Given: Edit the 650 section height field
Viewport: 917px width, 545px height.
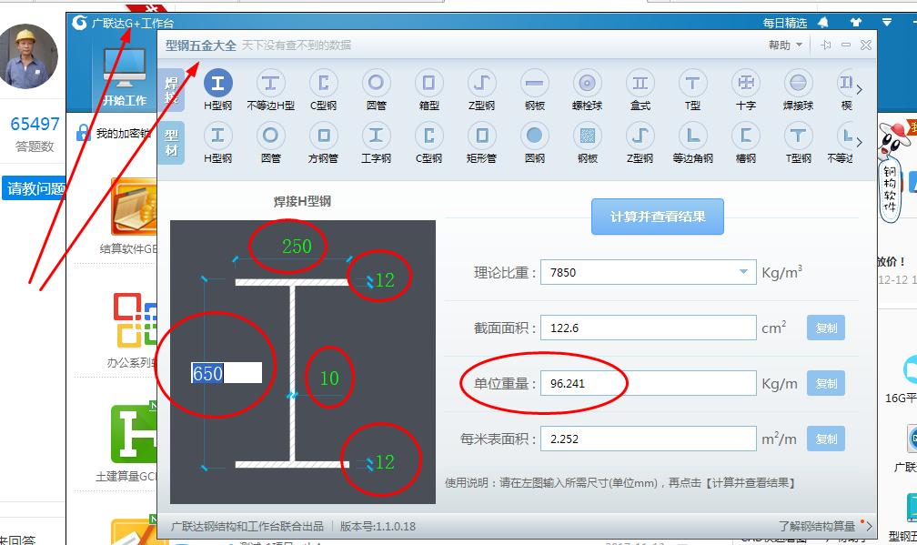Looking at the screenshot, I should 227,372.
